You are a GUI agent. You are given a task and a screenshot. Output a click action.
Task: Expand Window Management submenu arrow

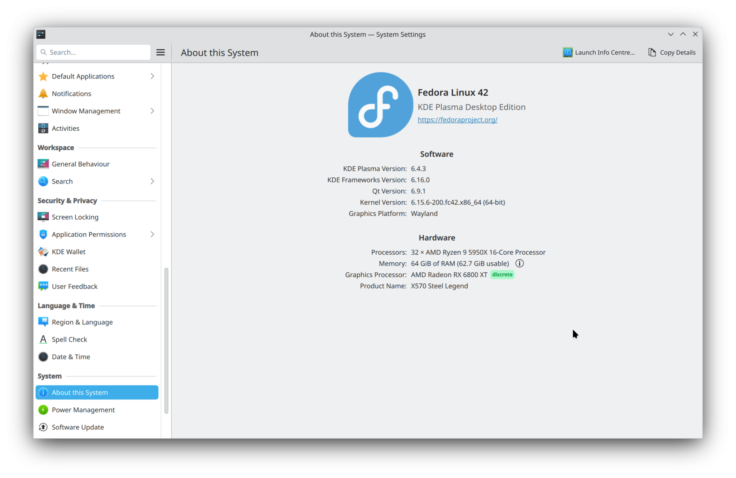pyautogui.click(x=152, y=111)
